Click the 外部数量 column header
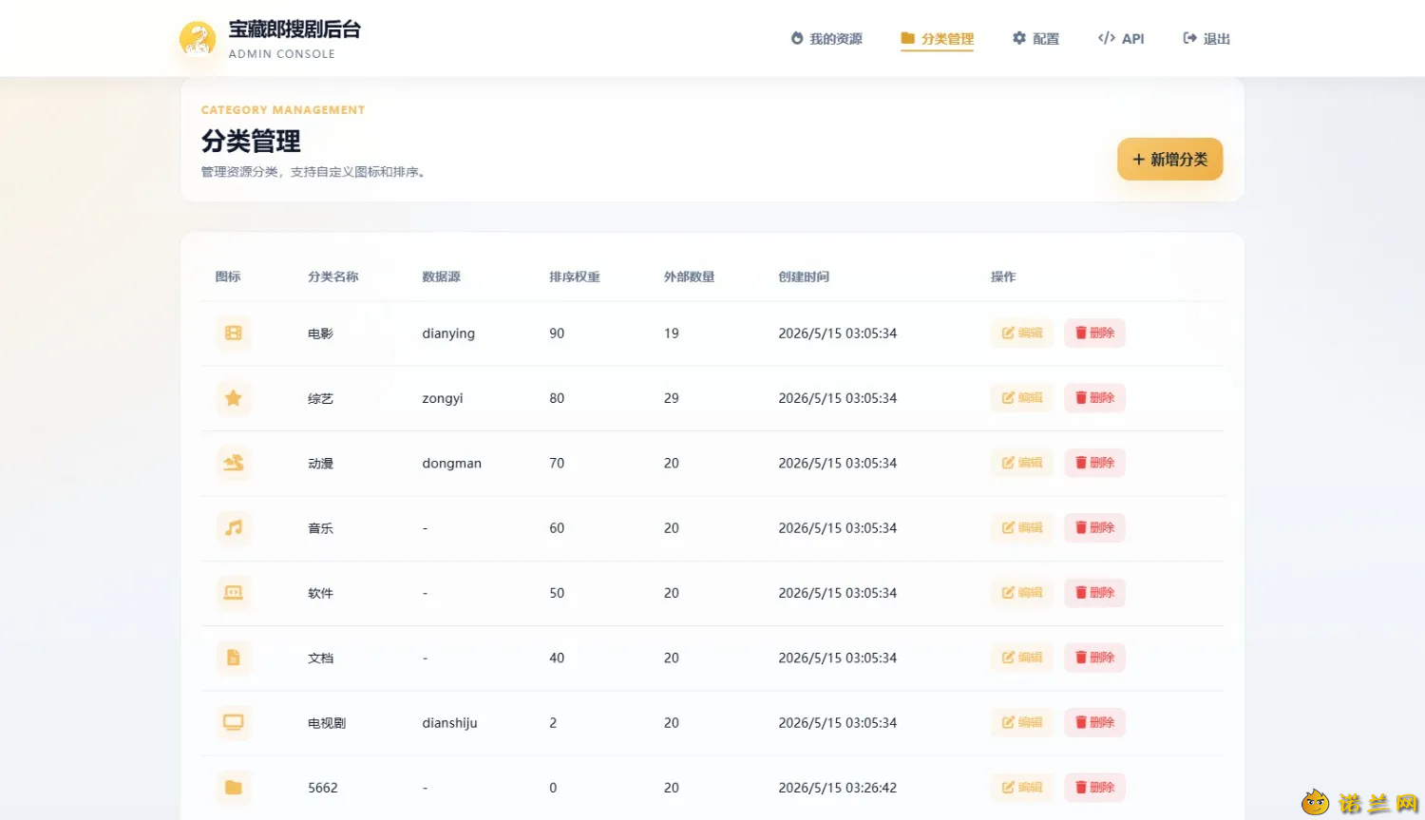Screen dimensions: 1425x820 (689, 277)
